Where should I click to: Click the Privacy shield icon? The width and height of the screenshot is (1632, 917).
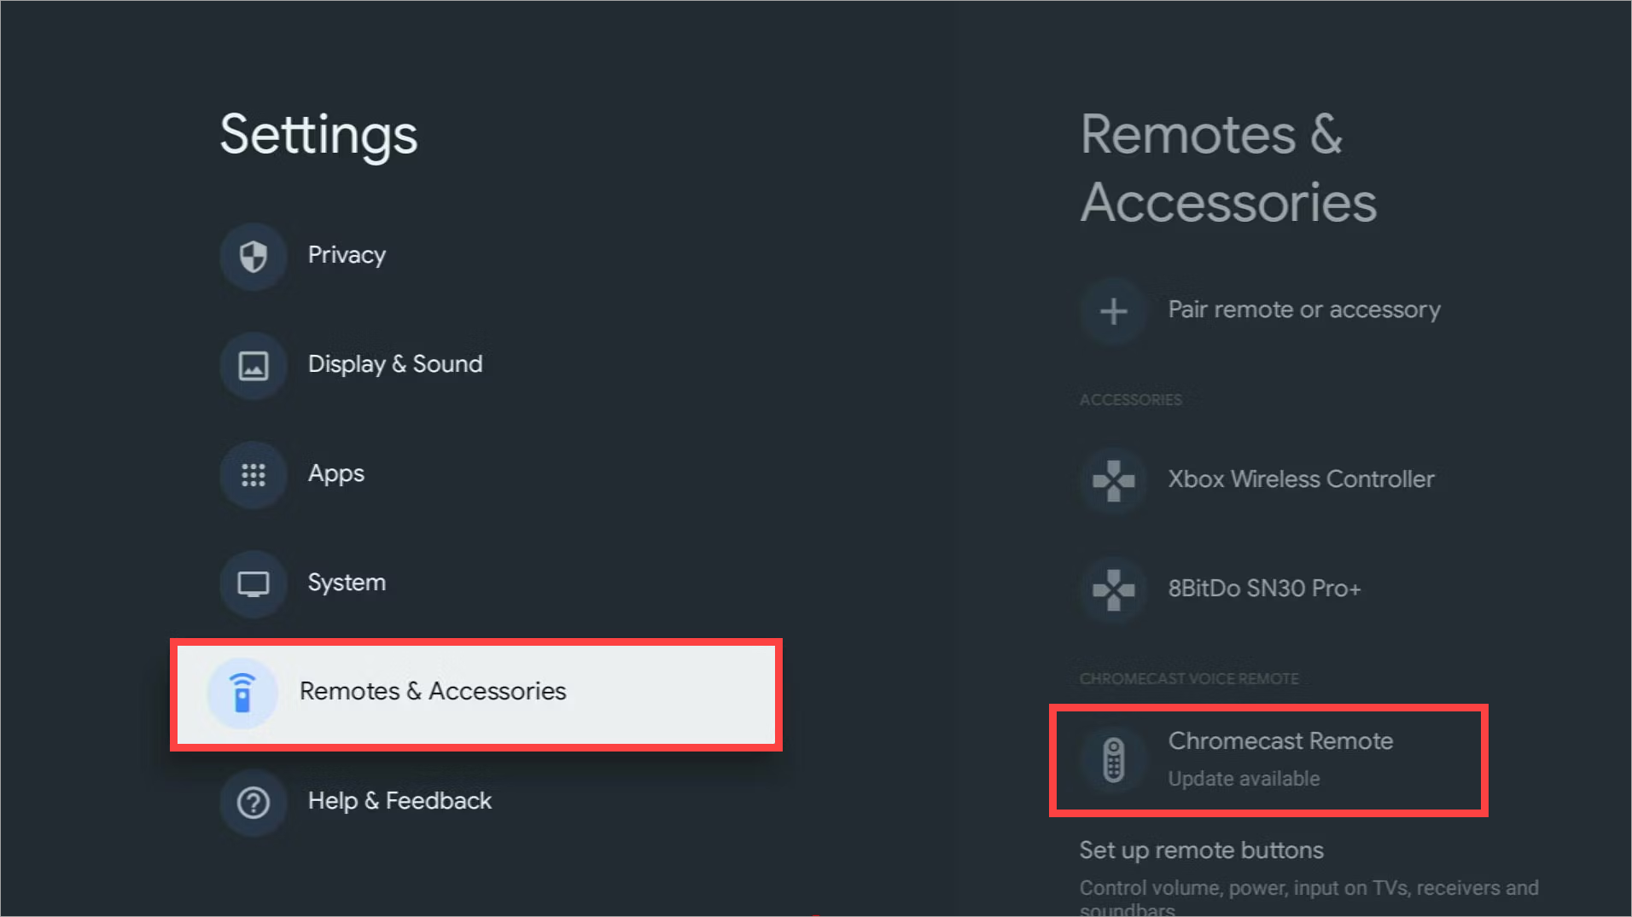coord(253,255)
